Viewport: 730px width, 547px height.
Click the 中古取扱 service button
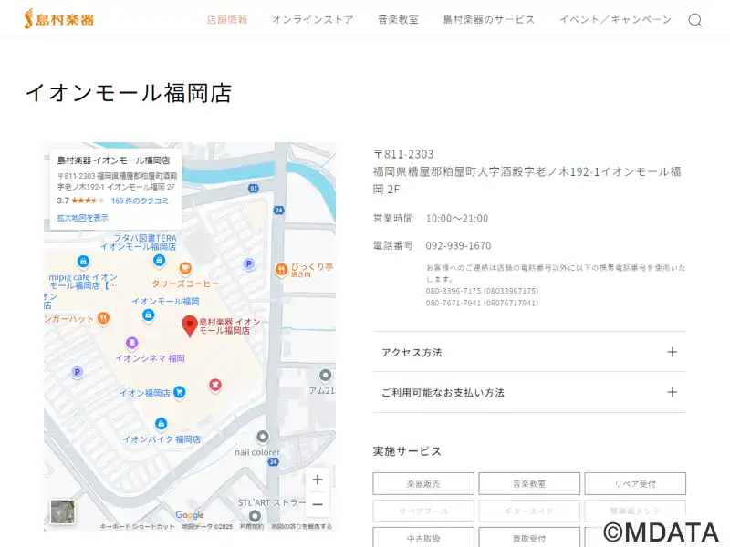click(423, 538)
